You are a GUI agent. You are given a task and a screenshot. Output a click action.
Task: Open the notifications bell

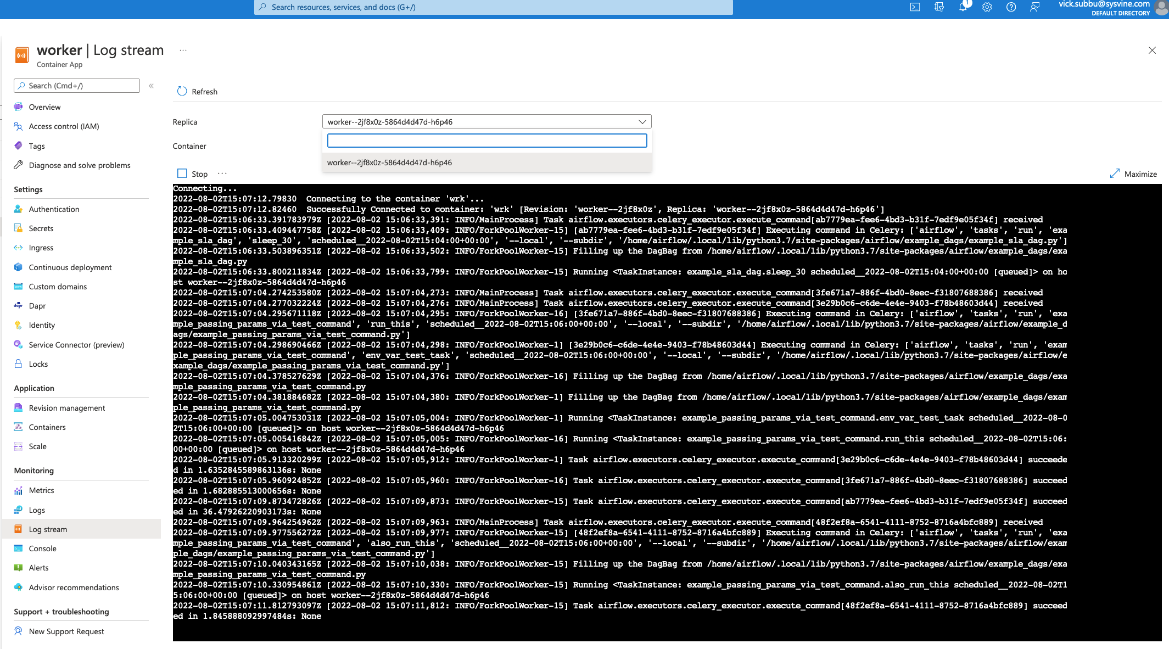963,7
